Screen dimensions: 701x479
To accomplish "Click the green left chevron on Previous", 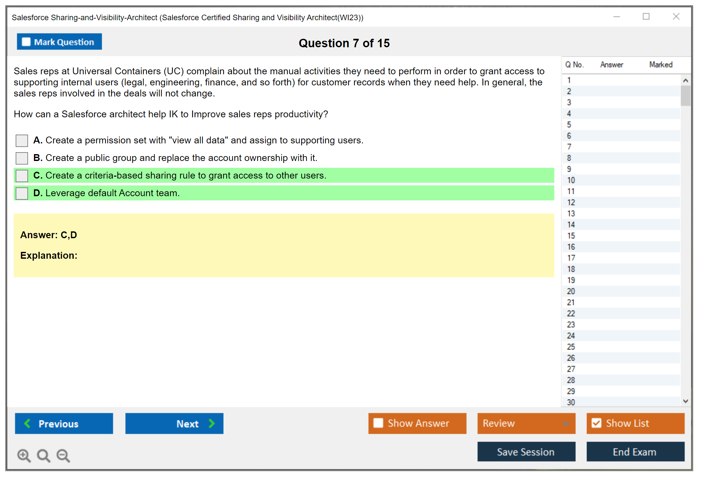I will click(x=28, y=424).
